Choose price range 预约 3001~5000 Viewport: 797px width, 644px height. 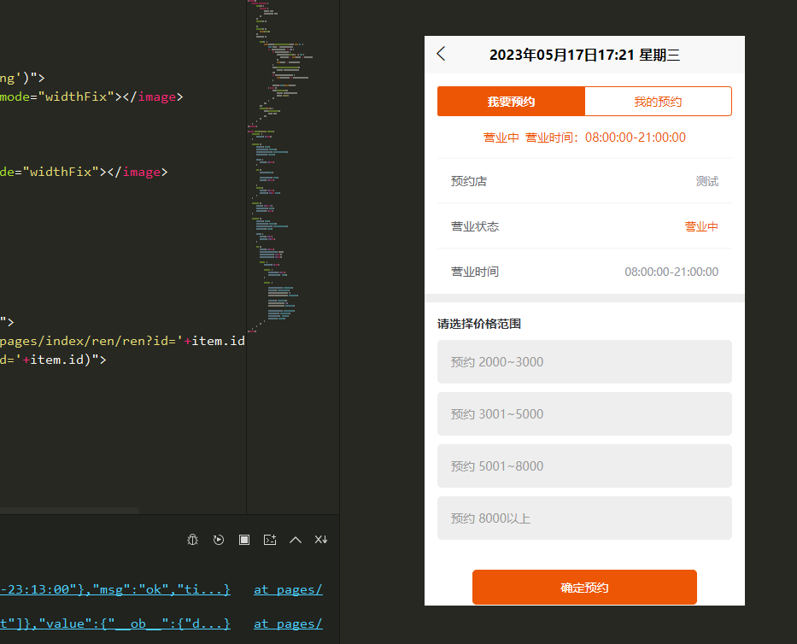(x=584, y=414)
